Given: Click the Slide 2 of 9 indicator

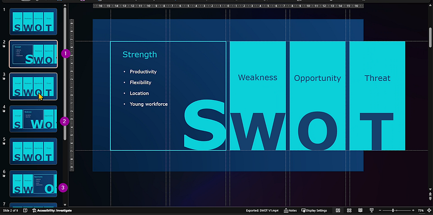Looking at the screenshot, I should click(x=10, y=211).
